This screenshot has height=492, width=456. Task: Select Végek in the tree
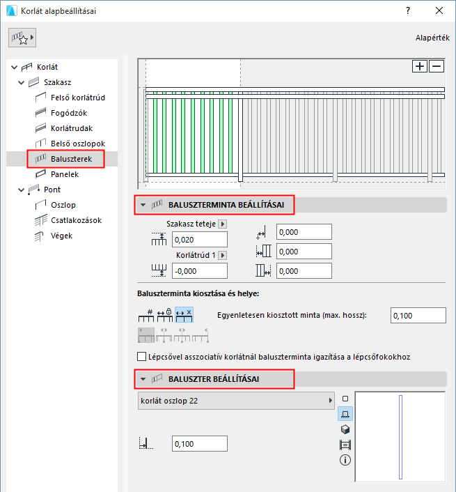pos(61,236)
